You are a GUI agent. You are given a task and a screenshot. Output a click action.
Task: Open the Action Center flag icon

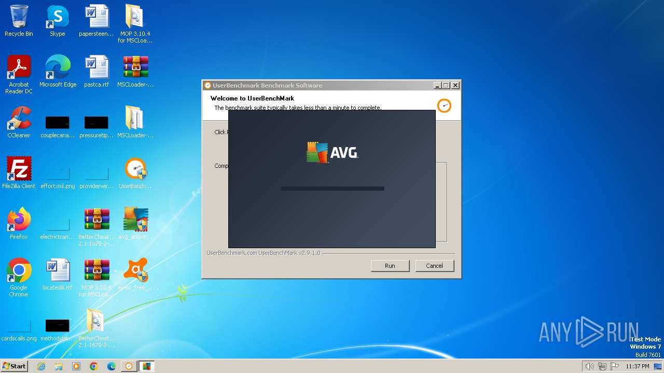615,366
